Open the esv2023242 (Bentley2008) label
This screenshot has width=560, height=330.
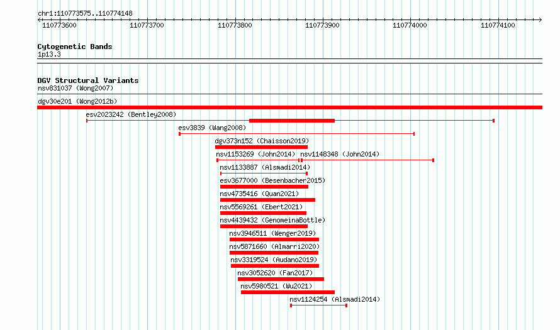click(131, 114)
